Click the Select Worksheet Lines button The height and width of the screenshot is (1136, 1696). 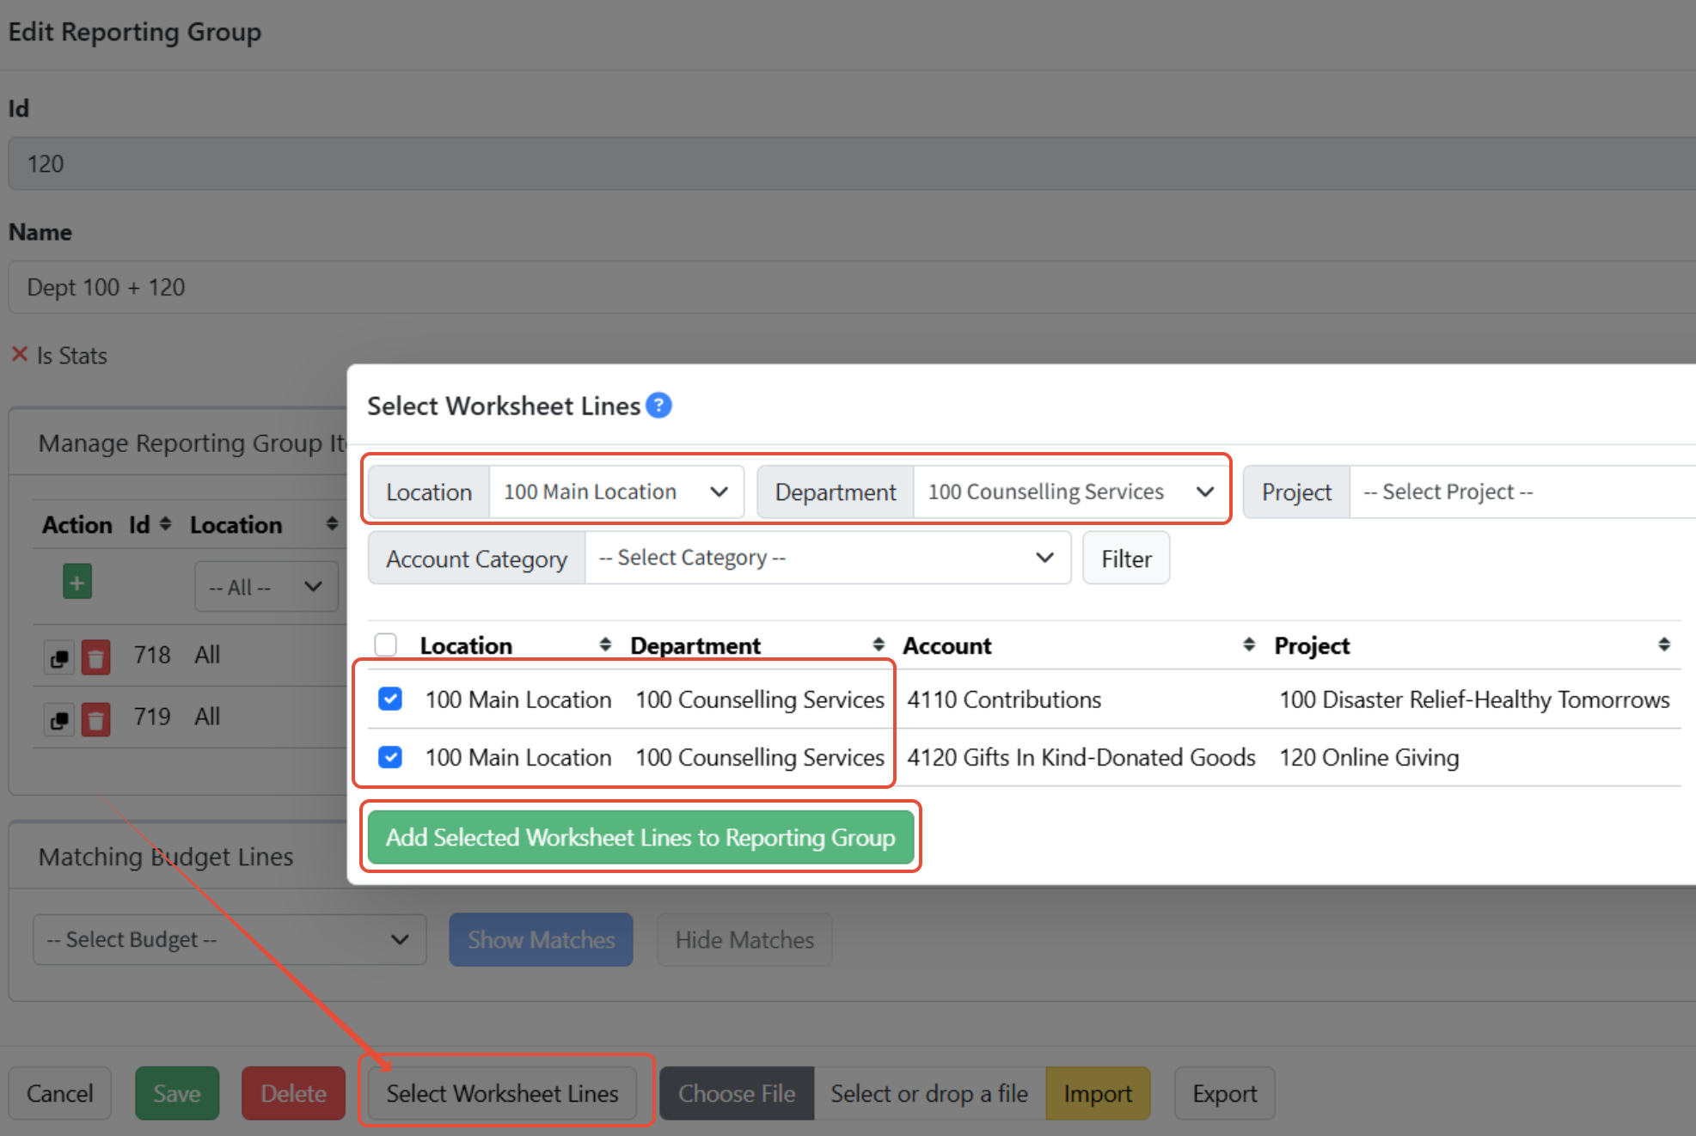click(x=502, y=1093)
